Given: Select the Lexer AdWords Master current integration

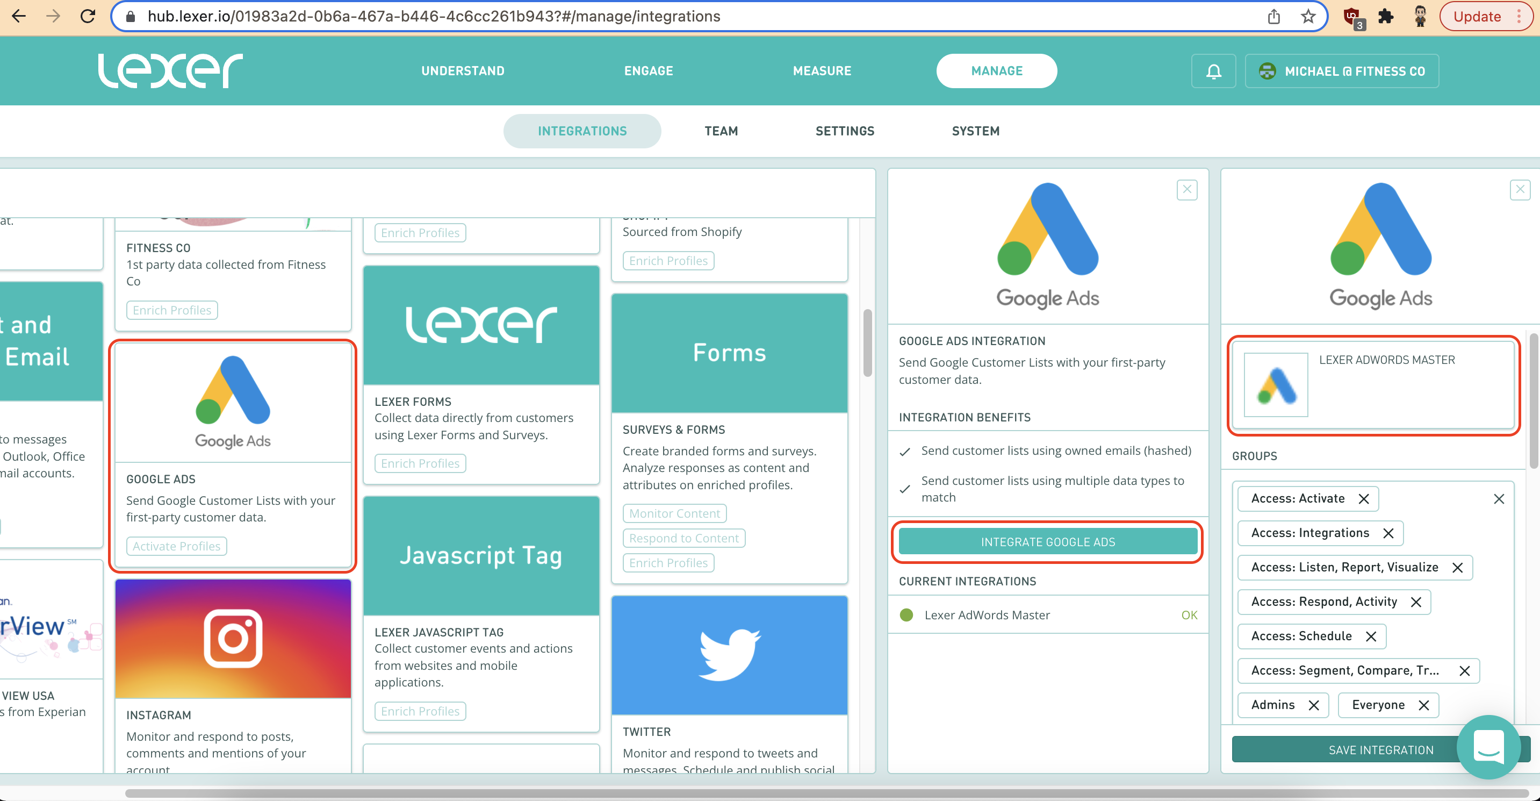Looking at the screenshot, I should [x=987, y=615].
